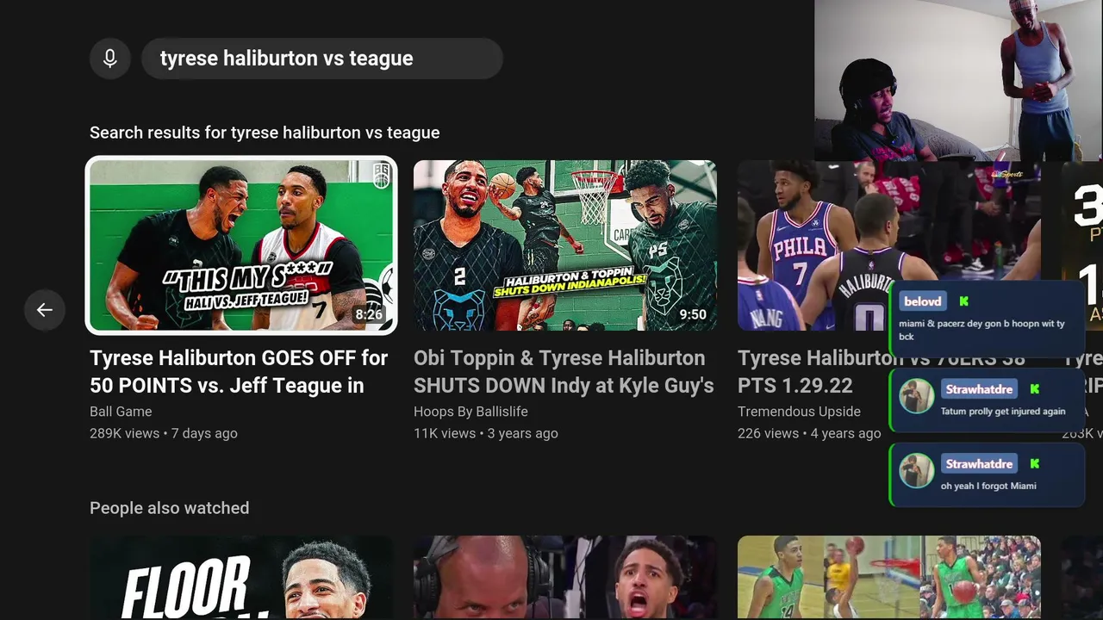This screenshot has height=620, width=1103.
Task: Open the thumbnail showing man with headphones
Action: point(565,578)
